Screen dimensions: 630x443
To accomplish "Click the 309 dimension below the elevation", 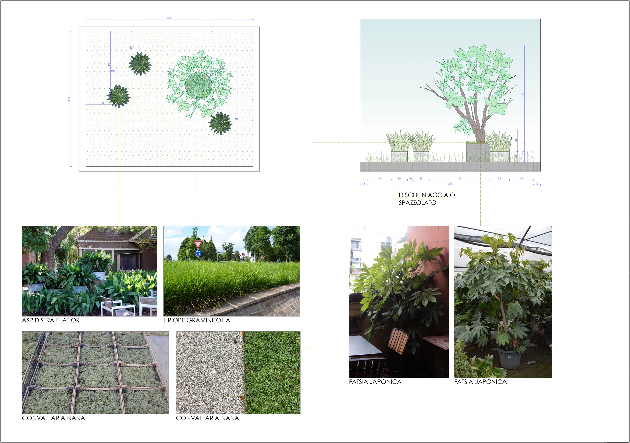I will (450, 183).
